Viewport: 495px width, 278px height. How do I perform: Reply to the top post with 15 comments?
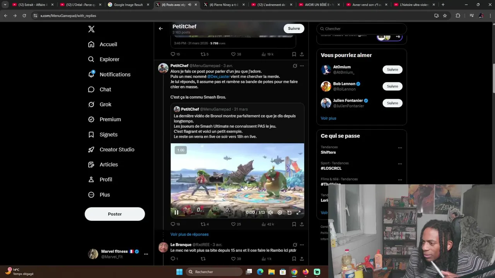175,54
